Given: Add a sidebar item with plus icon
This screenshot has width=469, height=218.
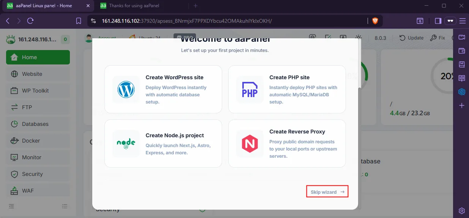Looking at the screenshot, I should (462, 105).
